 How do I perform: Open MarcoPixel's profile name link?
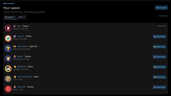[22, 46]
